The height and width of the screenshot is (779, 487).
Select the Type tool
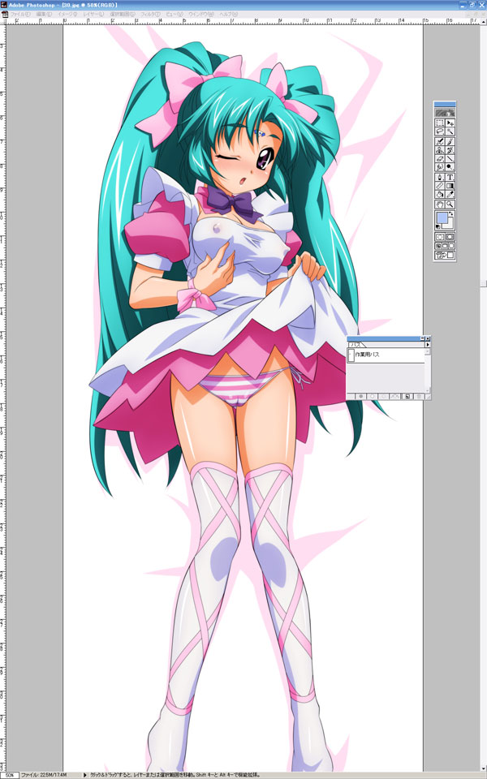tap(450, 177)
